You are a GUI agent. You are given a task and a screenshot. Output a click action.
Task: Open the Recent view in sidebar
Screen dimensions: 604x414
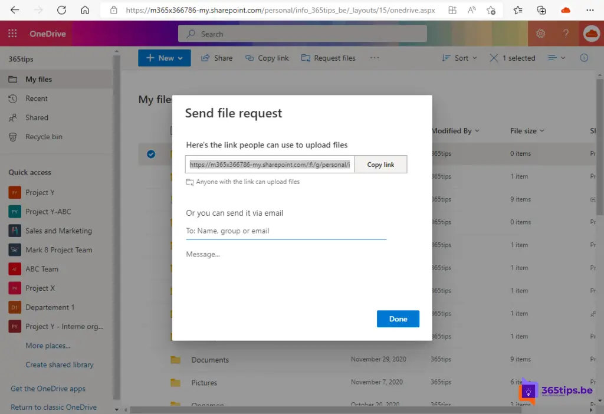point(37,98)
